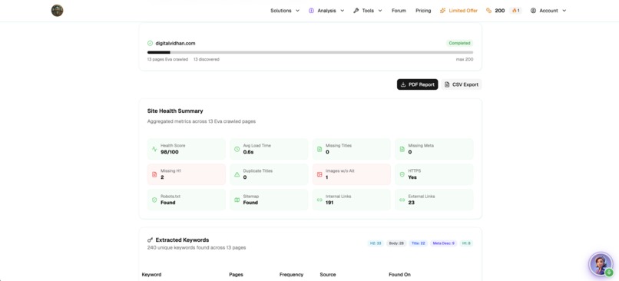Expand the Solutions chevron arrow
This screenshot has width=619, height=281.
click(x=297, y=11)
